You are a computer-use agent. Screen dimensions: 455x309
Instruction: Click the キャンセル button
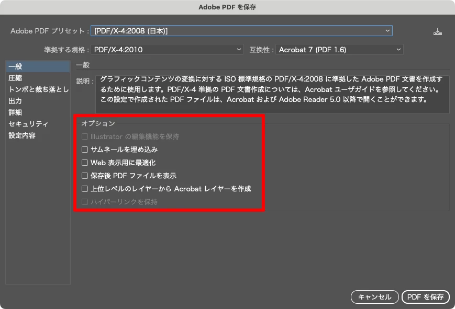(x=374, y=297)
